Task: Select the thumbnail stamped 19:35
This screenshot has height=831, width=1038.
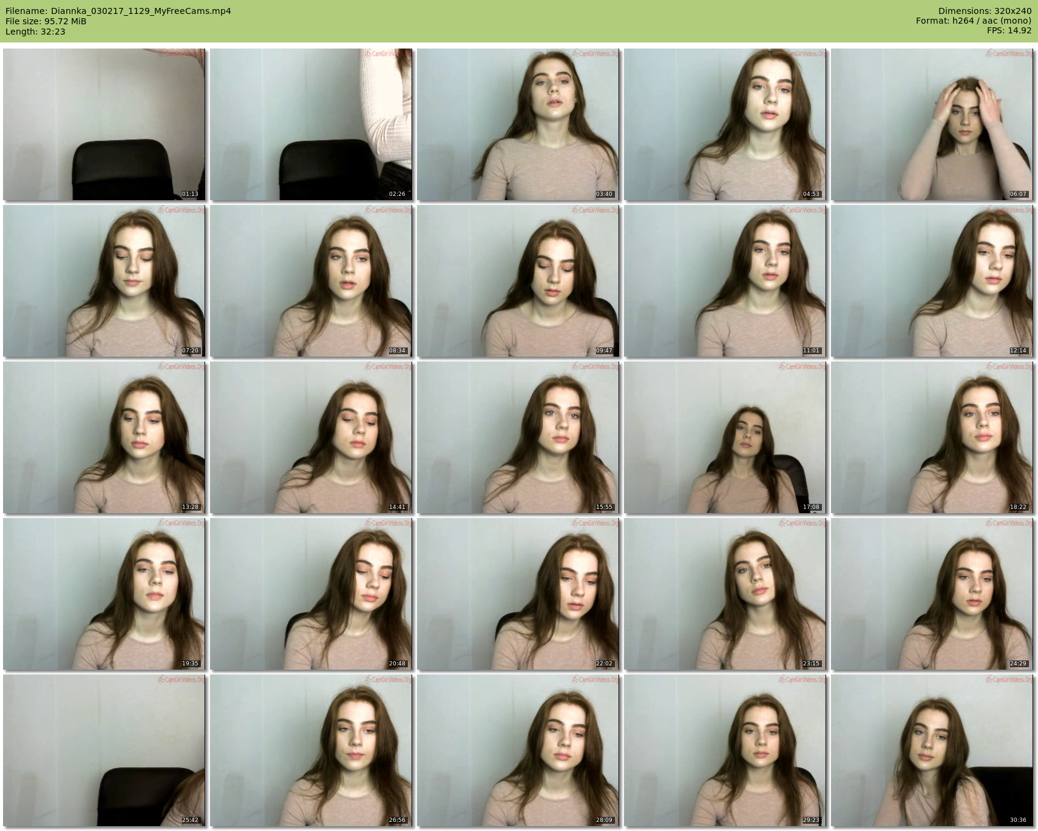Action: [x=104, y=594]
